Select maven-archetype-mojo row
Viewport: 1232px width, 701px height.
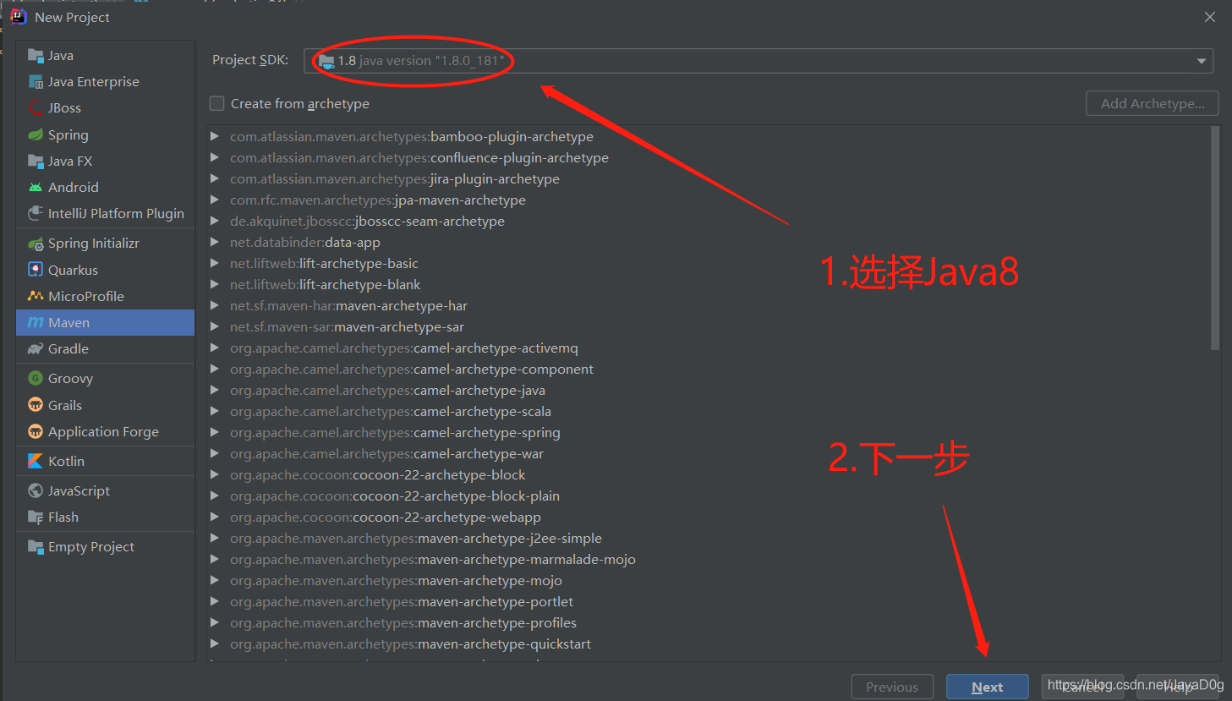(709, 580)
